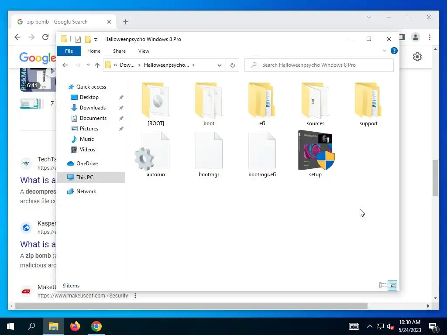Click the Halloweenpsycho breadcrumb segment

166,65
